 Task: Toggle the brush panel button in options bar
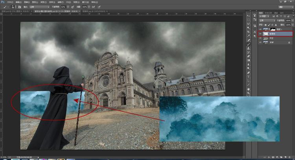(20, 7)
